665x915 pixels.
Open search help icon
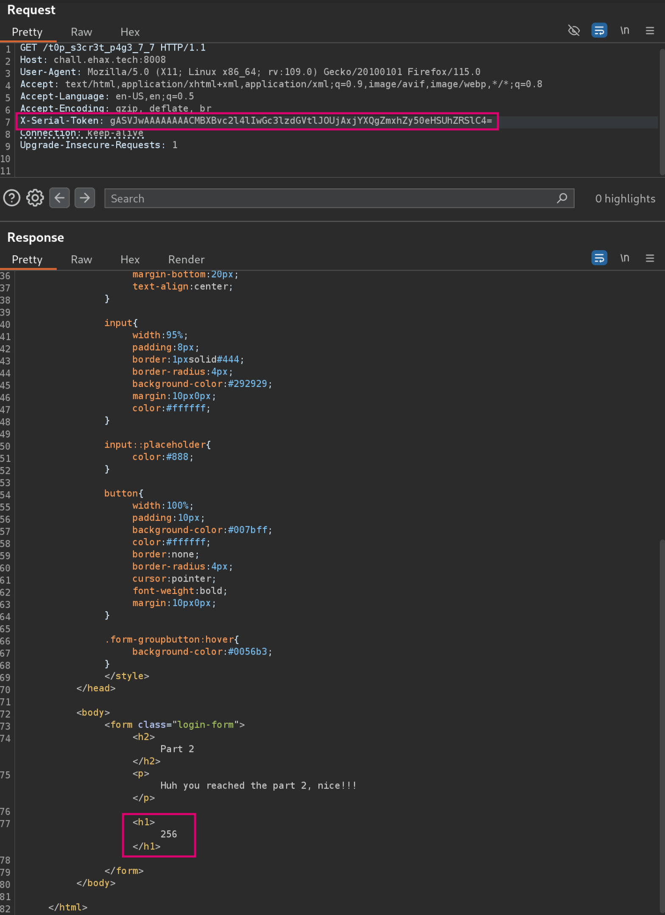(x=12, y=198)
